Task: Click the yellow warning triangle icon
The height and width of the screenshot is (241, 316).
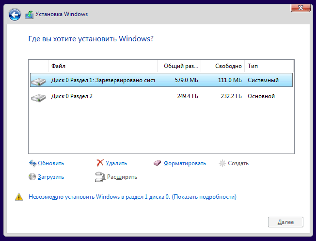Action: click(19, 197)
